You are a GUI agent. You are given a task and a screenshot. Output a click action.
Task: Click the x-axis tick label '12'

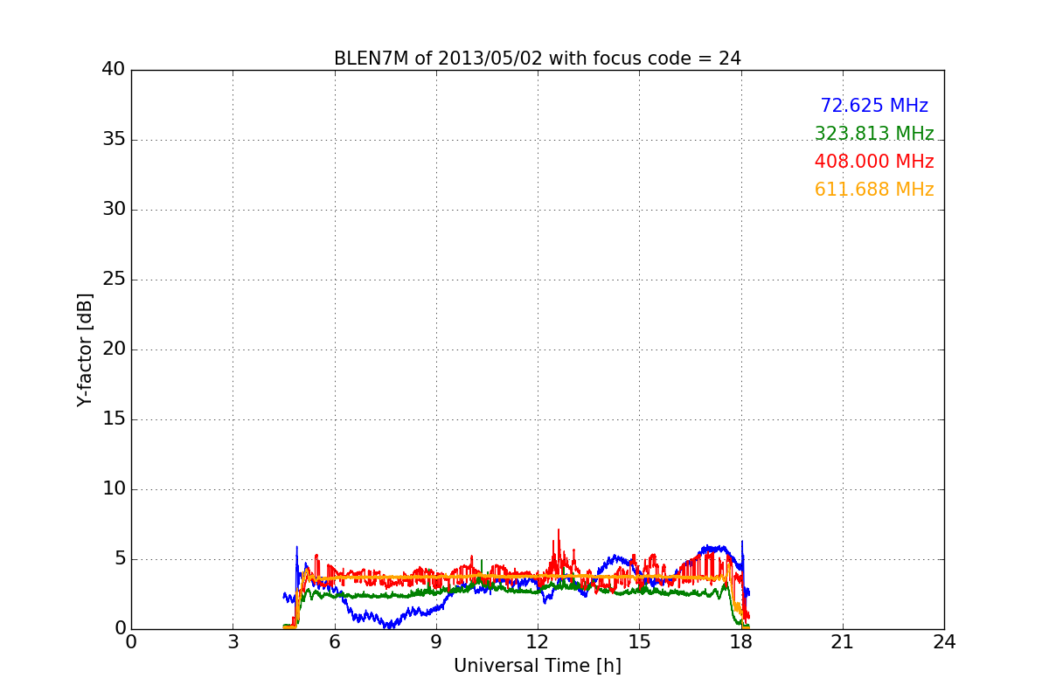[x=538, y=641]
